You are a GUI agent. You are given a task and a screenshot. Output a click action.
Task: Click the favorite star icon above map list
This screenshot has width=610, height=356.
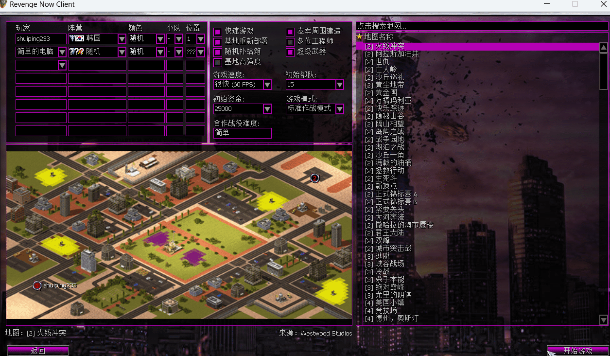coord(360,36)
